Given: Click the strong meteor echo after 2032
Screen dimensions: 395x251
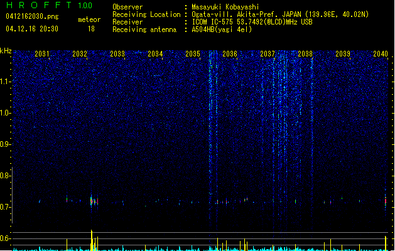Looking at the screenshot, I should (x=92, y=201).
